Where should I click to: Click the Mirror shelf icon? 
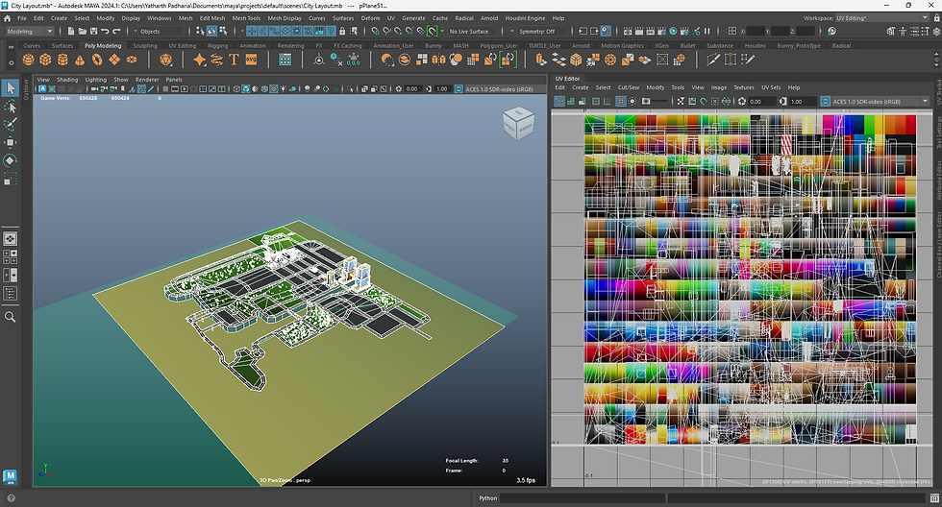coord(439,60)
